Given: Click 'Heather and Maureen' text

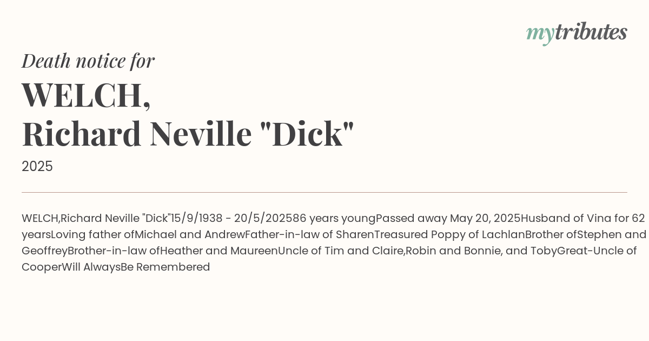Looking at the screenshot, I should [x=219, y=251].
